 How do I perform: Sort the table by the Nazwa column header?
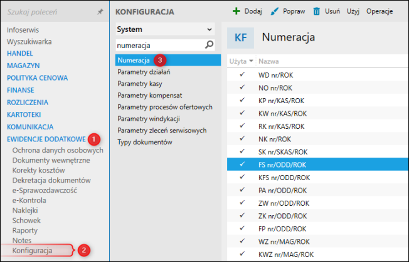(x=269, y=61)
